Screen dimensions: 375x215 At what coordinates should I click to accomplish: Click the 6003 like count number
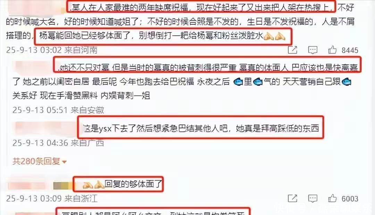click(x=350, y=199)
